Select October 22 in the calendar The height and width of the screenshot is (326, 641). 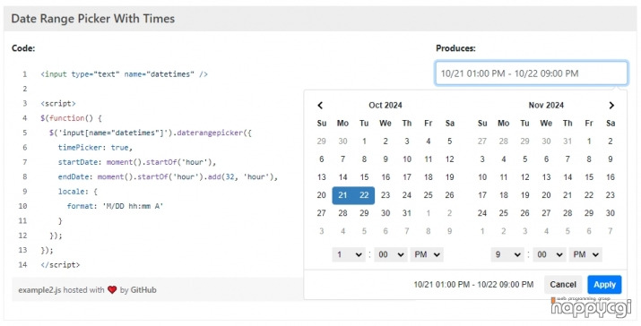364,195
